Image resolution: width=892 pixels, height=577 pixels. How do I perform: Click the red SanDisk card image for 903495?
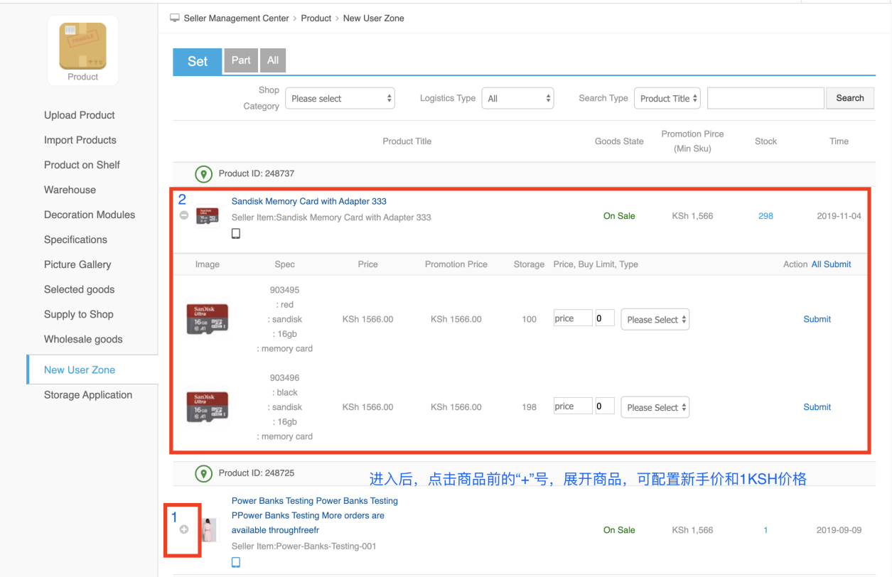point(208,319)
